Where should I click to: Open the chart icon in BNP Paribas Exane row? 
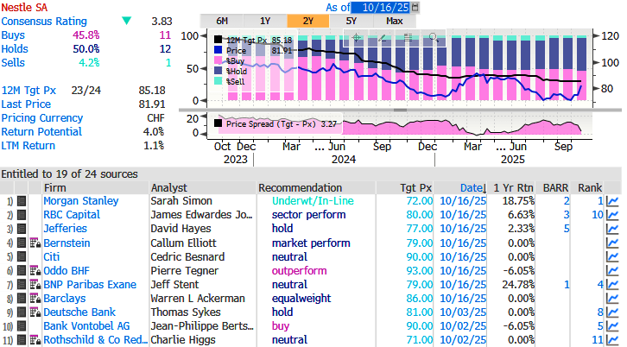click(612, 284)
